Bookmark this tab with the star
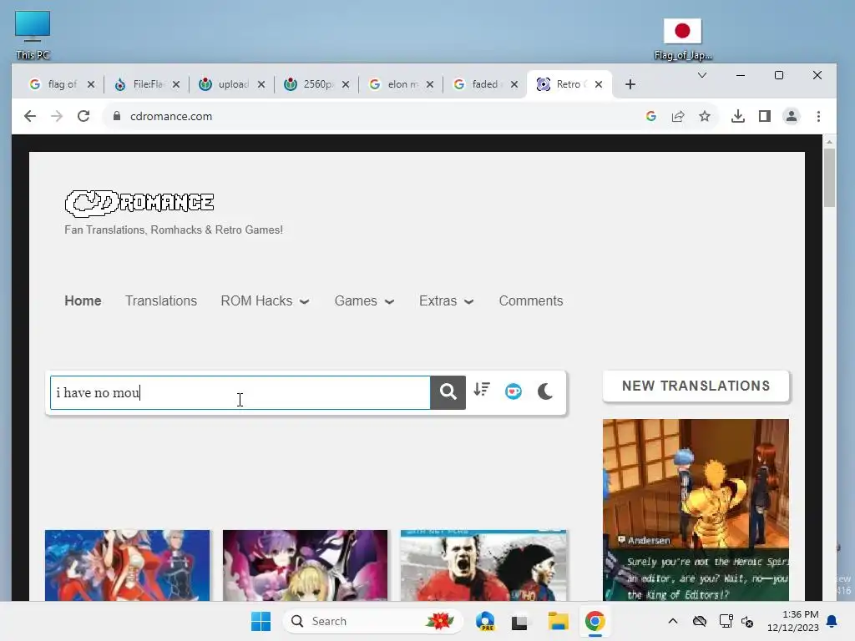This screenshot has width=855, height=641. coord(705,116)
